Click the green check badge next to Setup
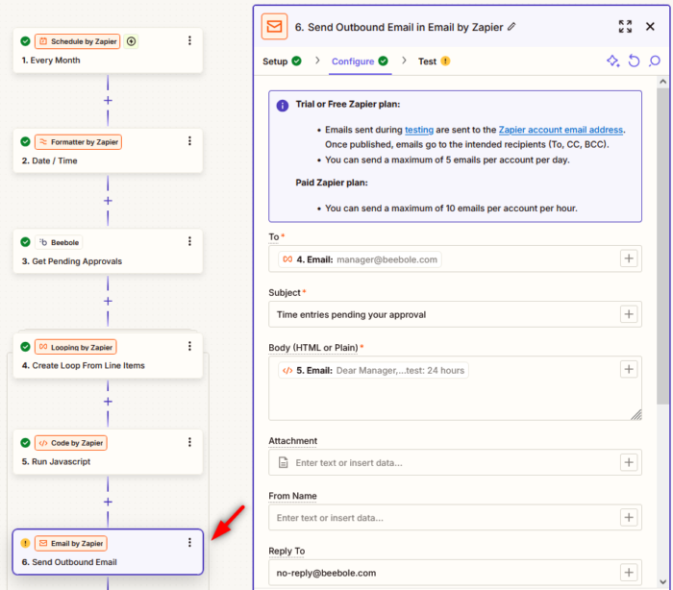This screenshot has height=590, width=673. pyautogui.click(x=296, y=61)
